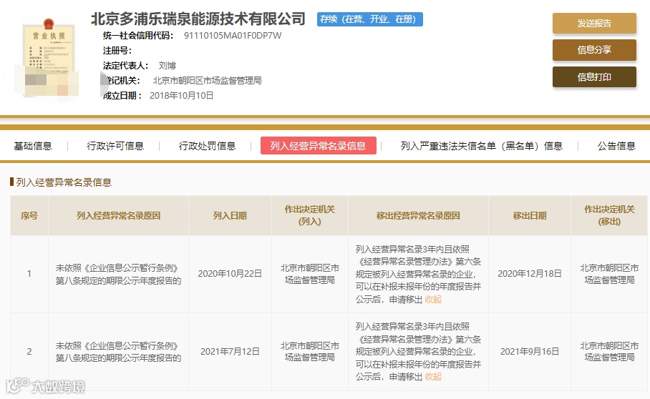
Task: Click removal date 2021年9月16日
Action: 529,351
